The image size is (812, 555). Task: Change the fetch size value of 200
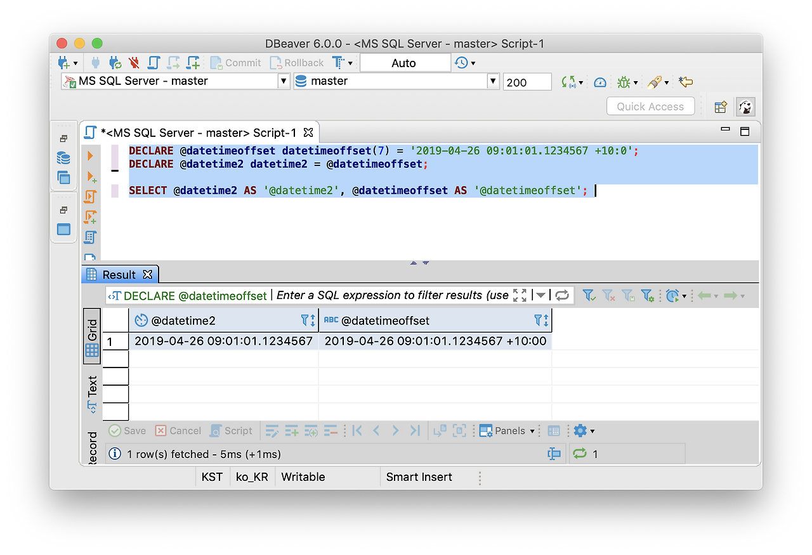point(527,81)
